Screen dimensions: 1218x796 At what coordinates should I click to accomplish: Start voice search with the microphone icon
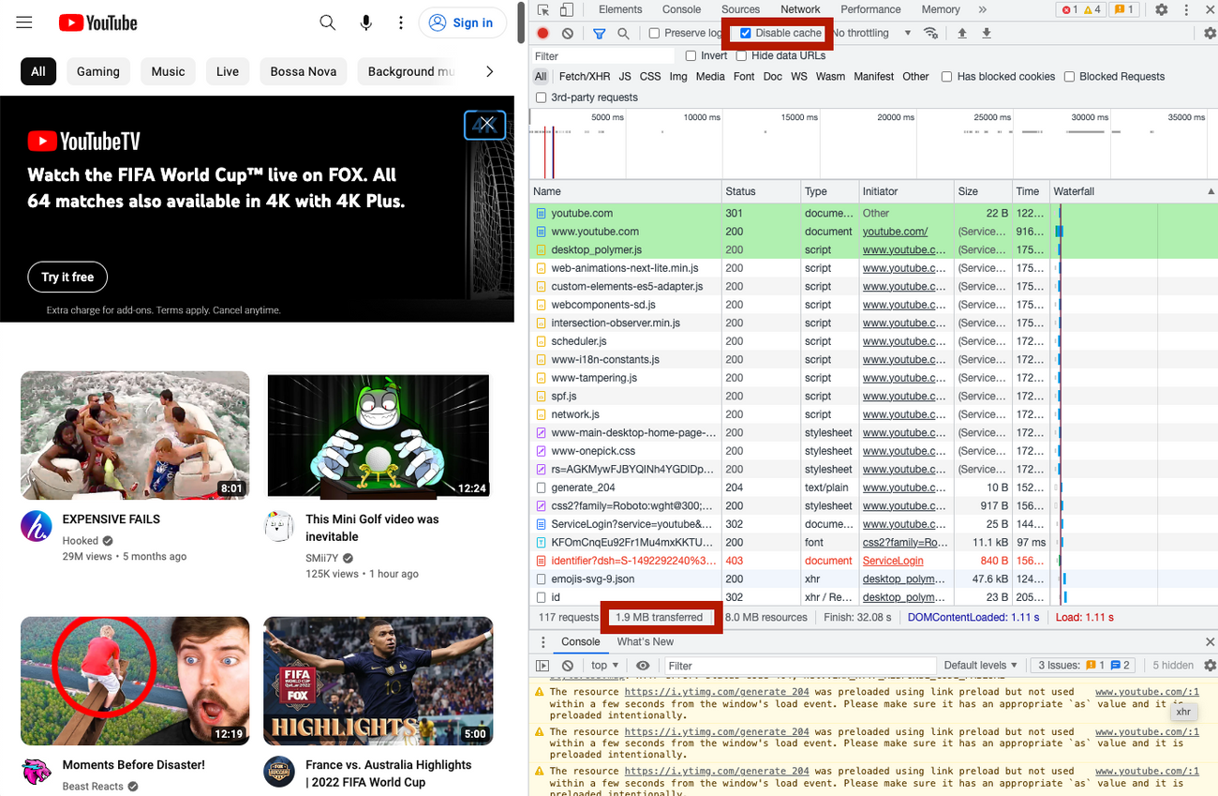point(366,23)
